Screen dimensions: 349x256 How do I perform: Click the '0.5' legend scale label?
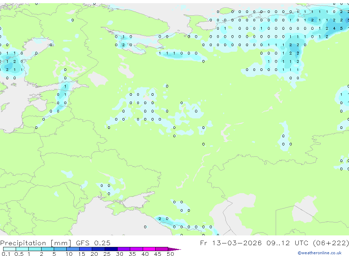19,254
